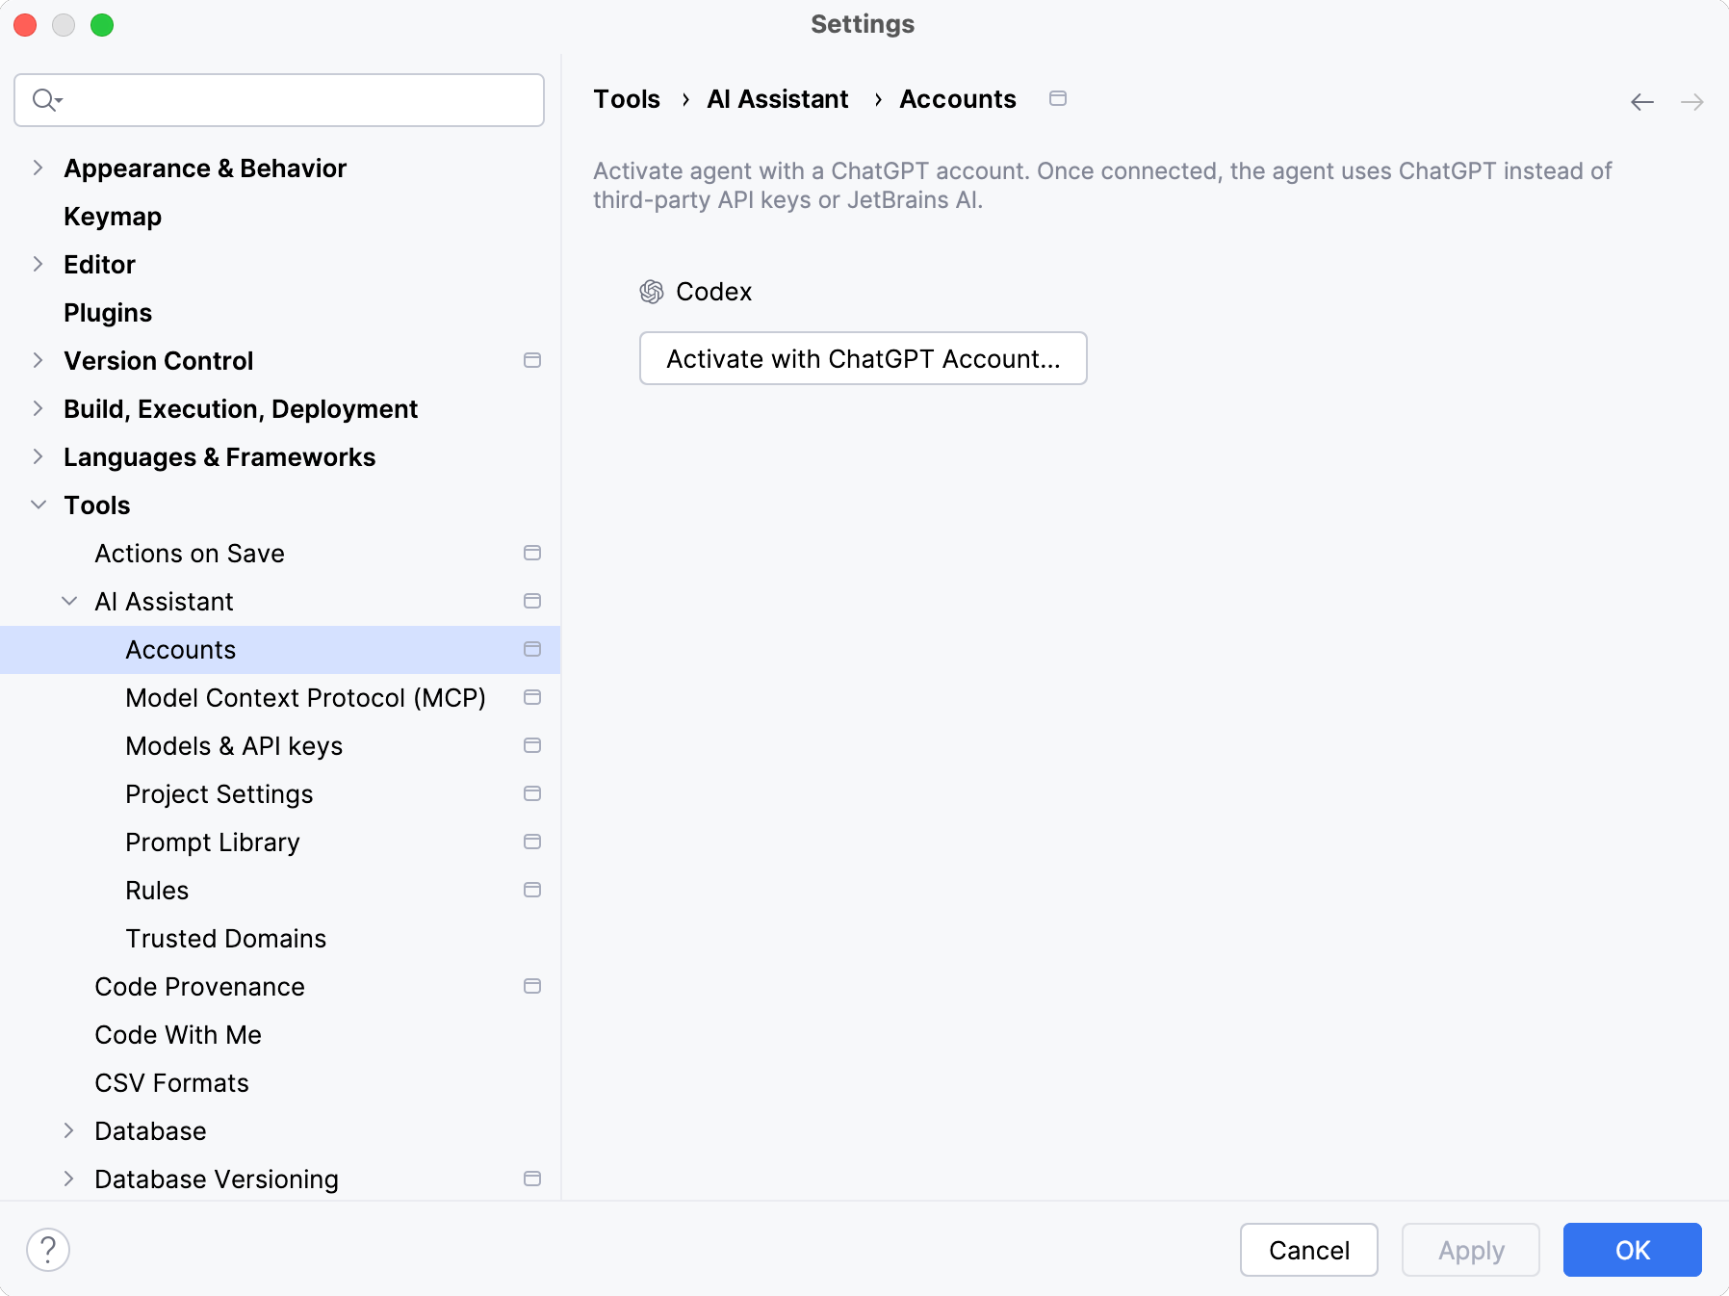The image size is (1729, 1296).
Task: Click the settings search field
Action: click(279, 99)
